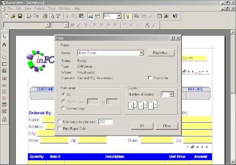Screen dimensions: 236x165
Task: Click the Print dialog help question mark
Action: point(172,38)
